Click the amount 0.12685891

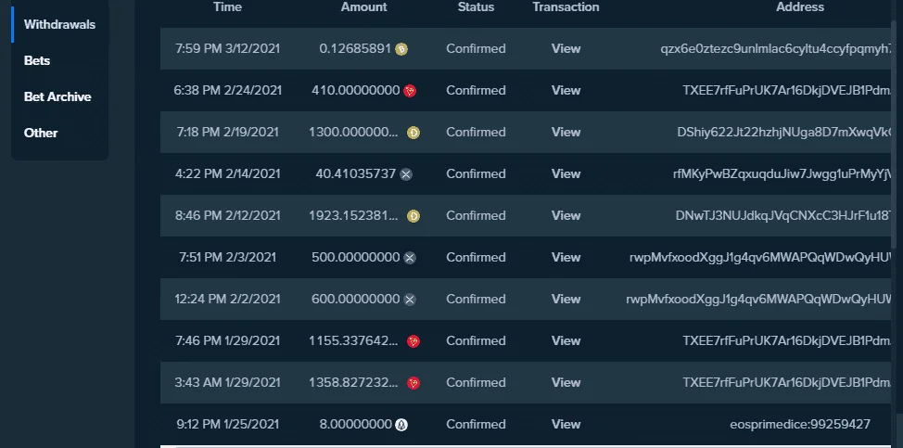coord(355,49)
